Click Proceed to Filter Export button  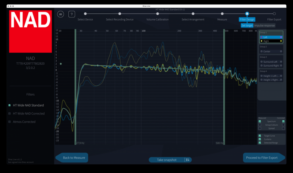point(262,158)
